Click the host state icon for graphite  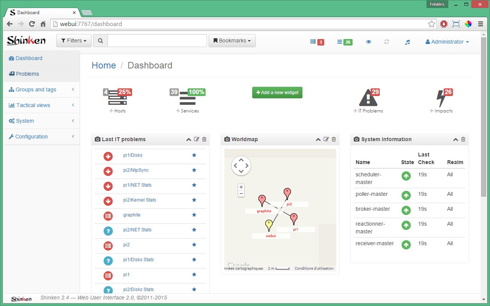[108, 216]
